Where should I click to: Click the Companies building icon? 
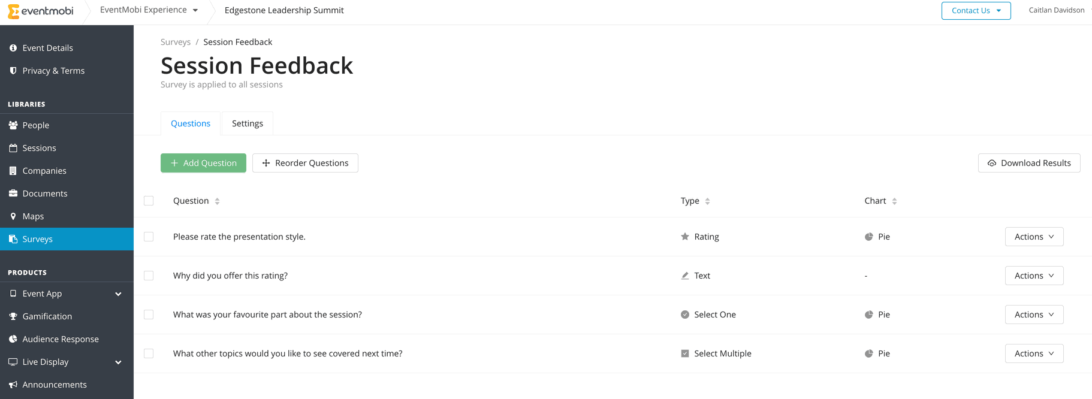(x=13, y=171)
